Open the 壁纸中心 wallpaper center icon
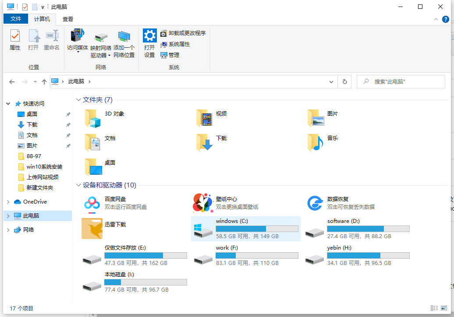The image size is (454, 317). (x=202, y=203)
